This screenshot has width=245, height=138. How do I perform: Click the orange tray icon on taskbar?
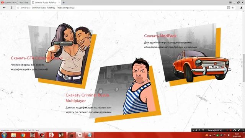(x=207, y=135)
